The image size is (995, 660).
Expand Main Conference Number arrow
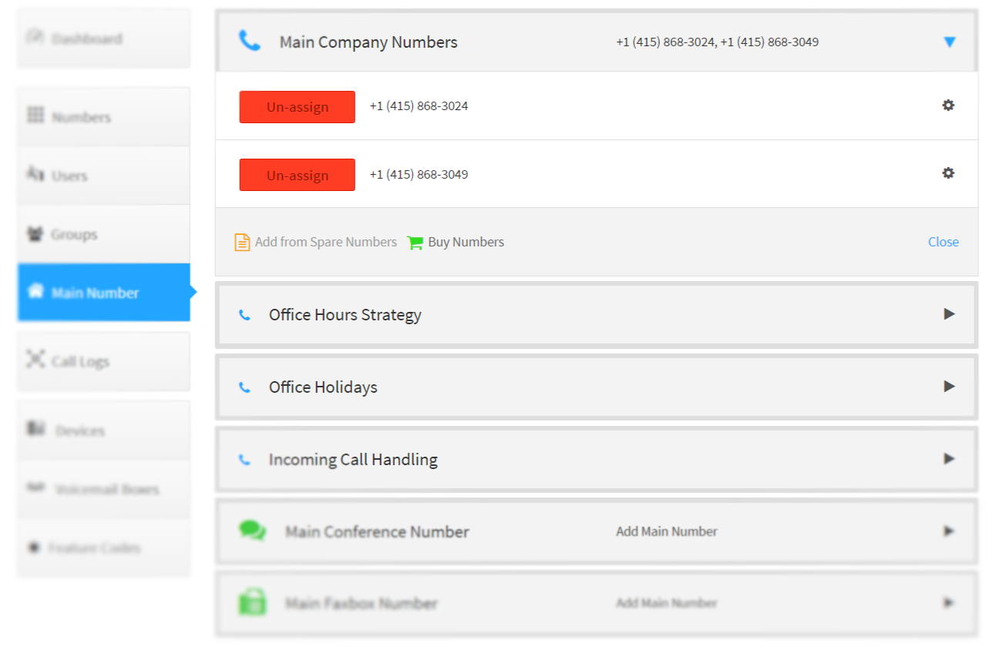point(950,531)
